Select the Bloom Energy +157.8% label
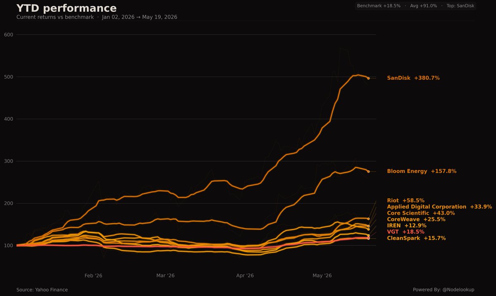The height and width of the screenshot is (296, 496). coord(422,171)
